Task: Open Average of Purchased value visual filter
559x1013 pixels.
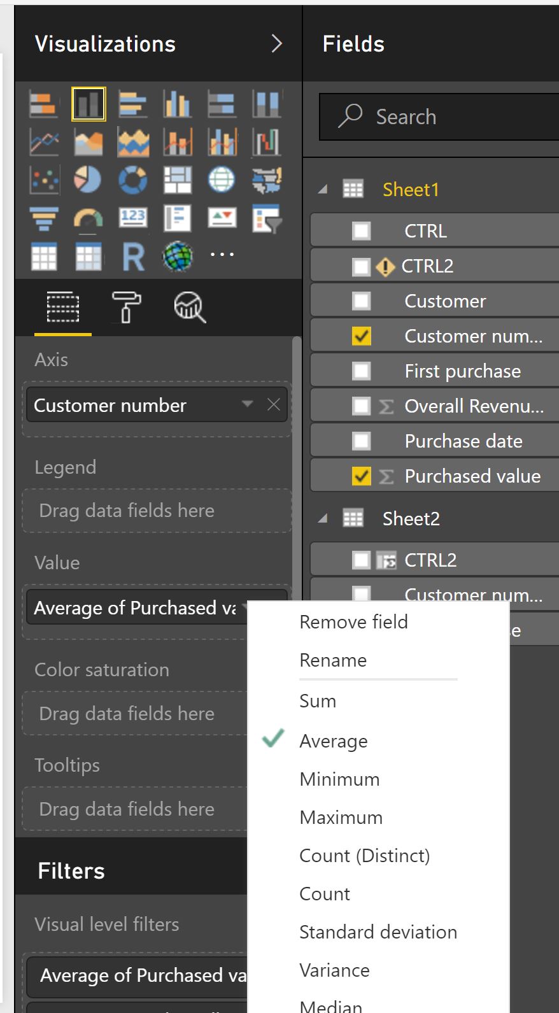Action: (137, 975)
